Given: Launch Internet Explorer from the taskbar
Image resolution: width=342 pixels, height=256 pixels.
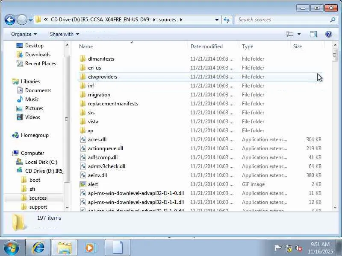Looking at the screenshot, I should click(x=38, y=248).
